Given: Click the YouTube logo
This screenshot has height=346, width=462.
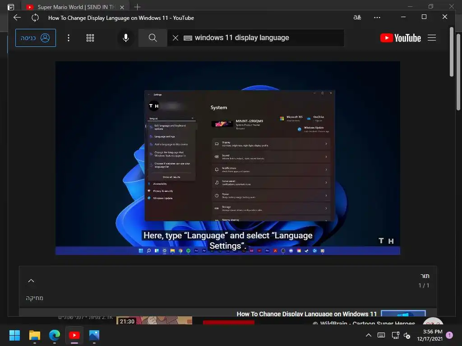Looking at the screenshot, I should 401,38.
